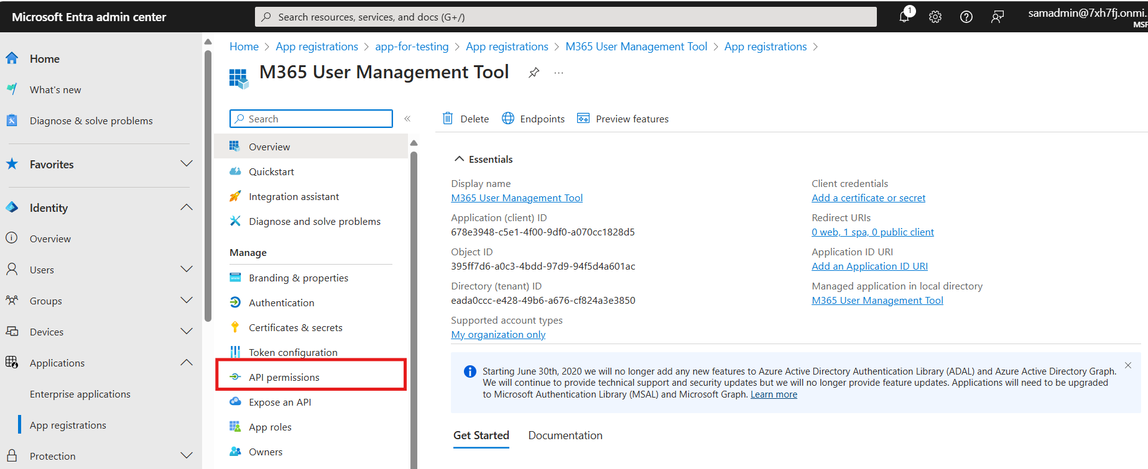Select the Quickstart cloud icon
Image resolution: width=1148 pixels, height=469 pixels.
click(235, 171)
